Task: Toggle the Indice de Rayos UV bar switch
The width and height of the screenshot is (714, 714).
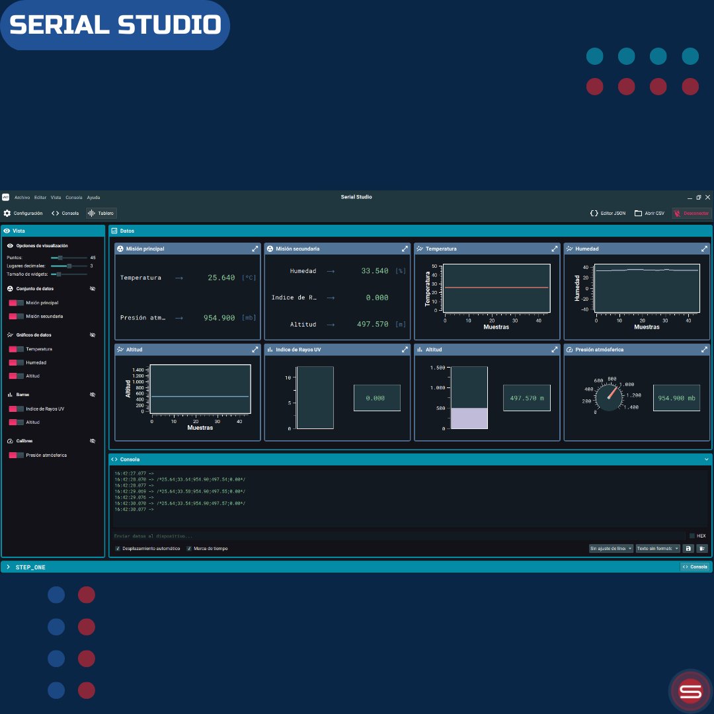Action: [16, 409]
